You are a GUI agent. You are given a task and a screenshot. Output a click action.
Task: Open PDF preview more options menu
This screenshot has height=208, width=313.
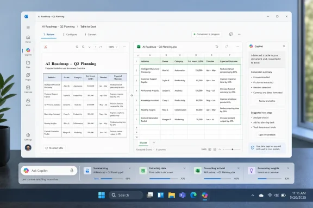(124, 47)
